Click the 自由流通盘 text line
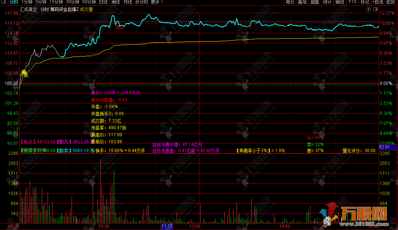This screenshot has width=398, height=230. [x=186, y=151]
